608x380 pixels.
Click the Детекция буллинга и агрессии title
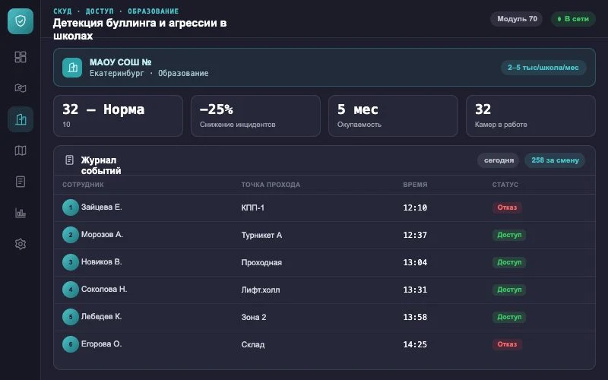[140, 29]
